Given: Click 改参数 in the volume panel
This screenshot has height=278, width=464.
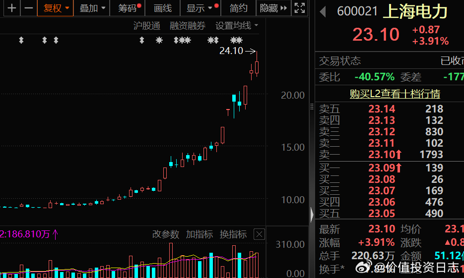Looking at the screenshot, I should tap(166, 234).
